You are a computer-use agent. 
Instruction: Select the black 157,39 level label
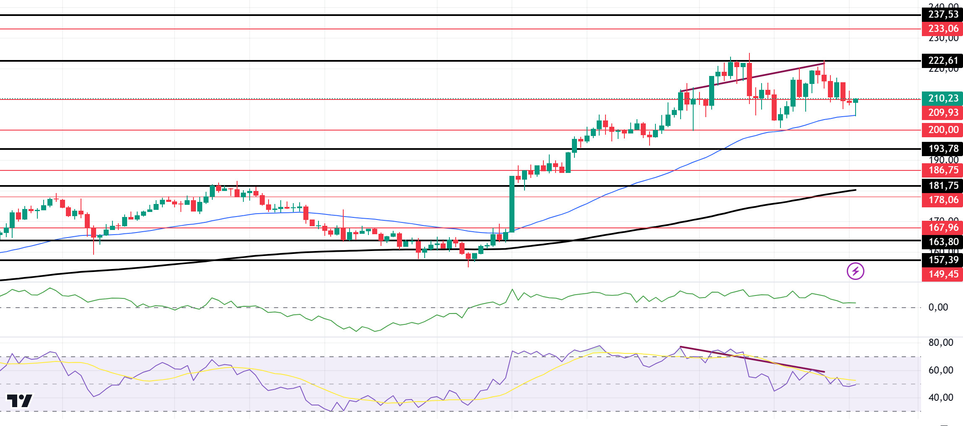coord(942,260)
